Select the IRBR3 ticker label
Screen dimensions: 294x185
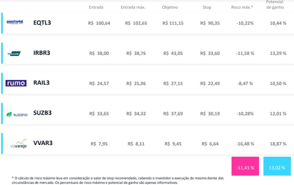point(42,53)
